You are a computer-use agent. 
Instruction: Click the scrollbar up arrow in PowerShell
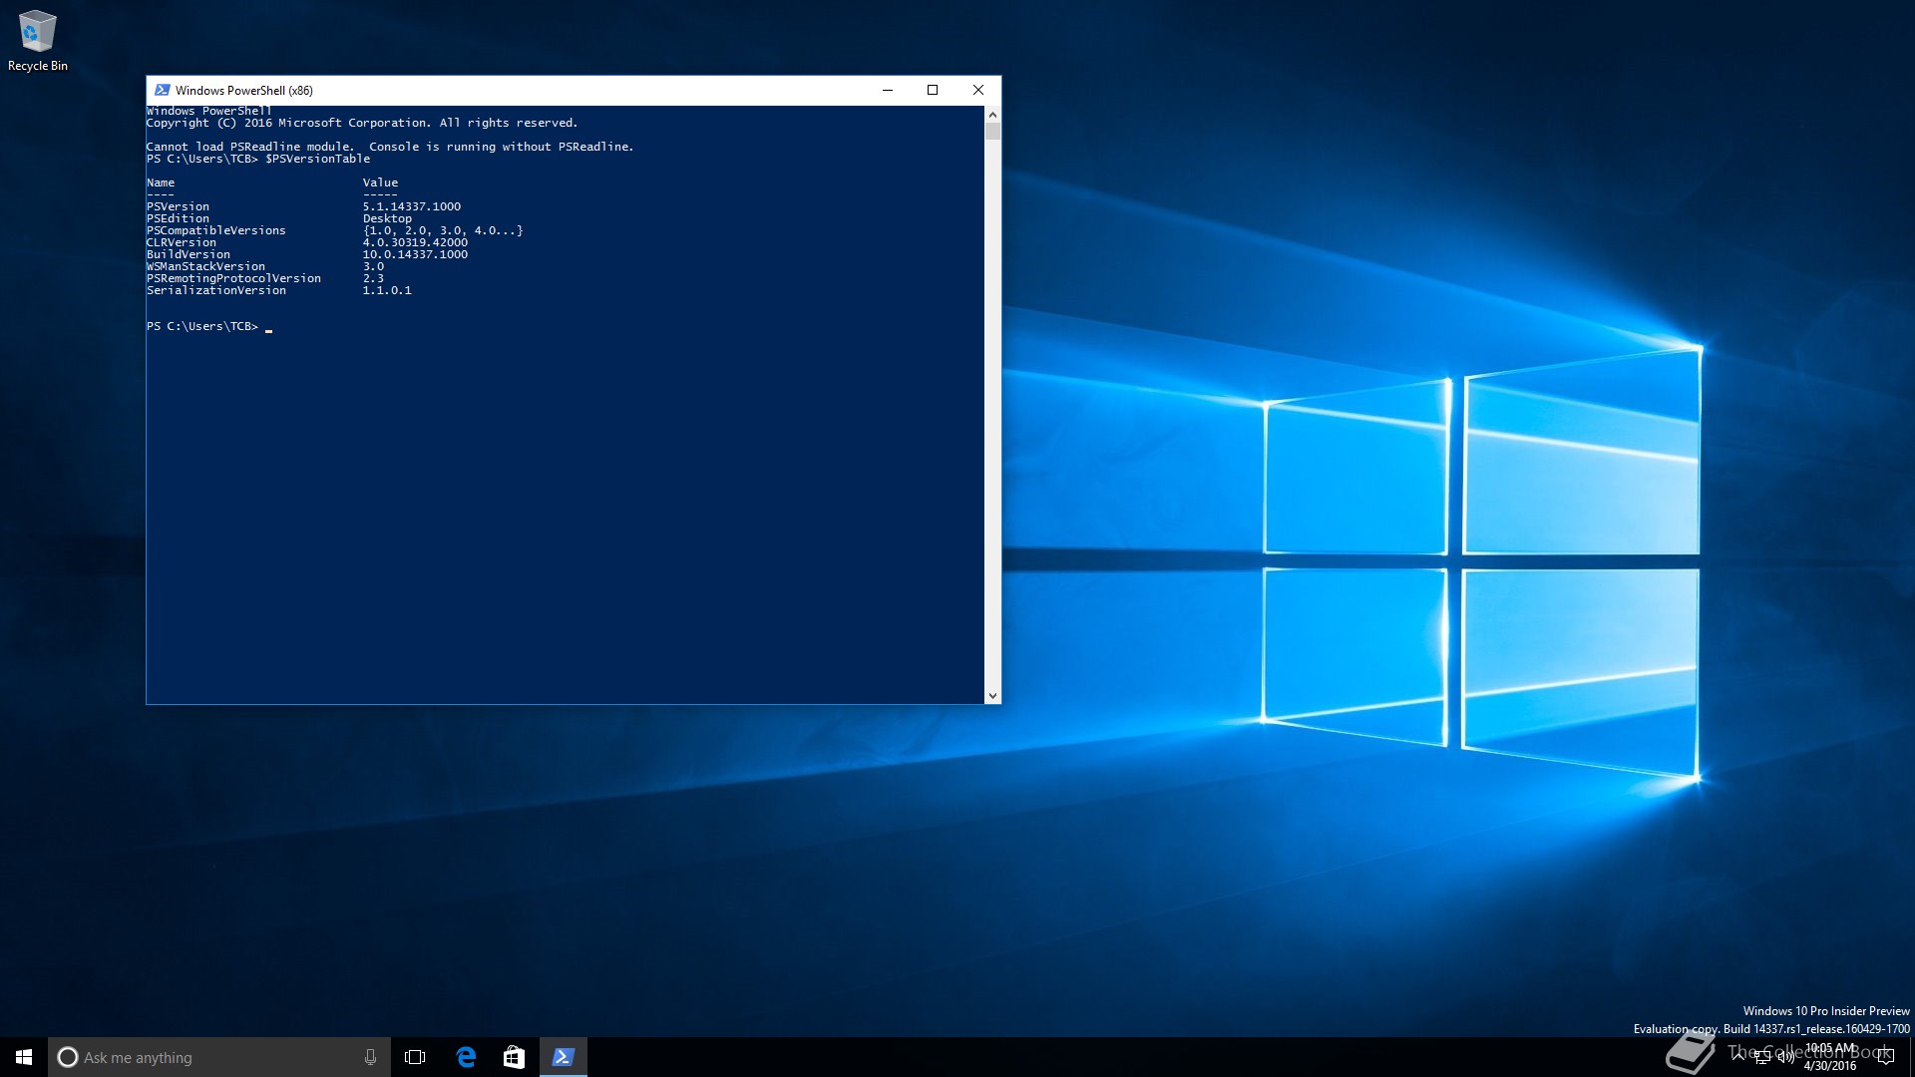pos(992,115)
